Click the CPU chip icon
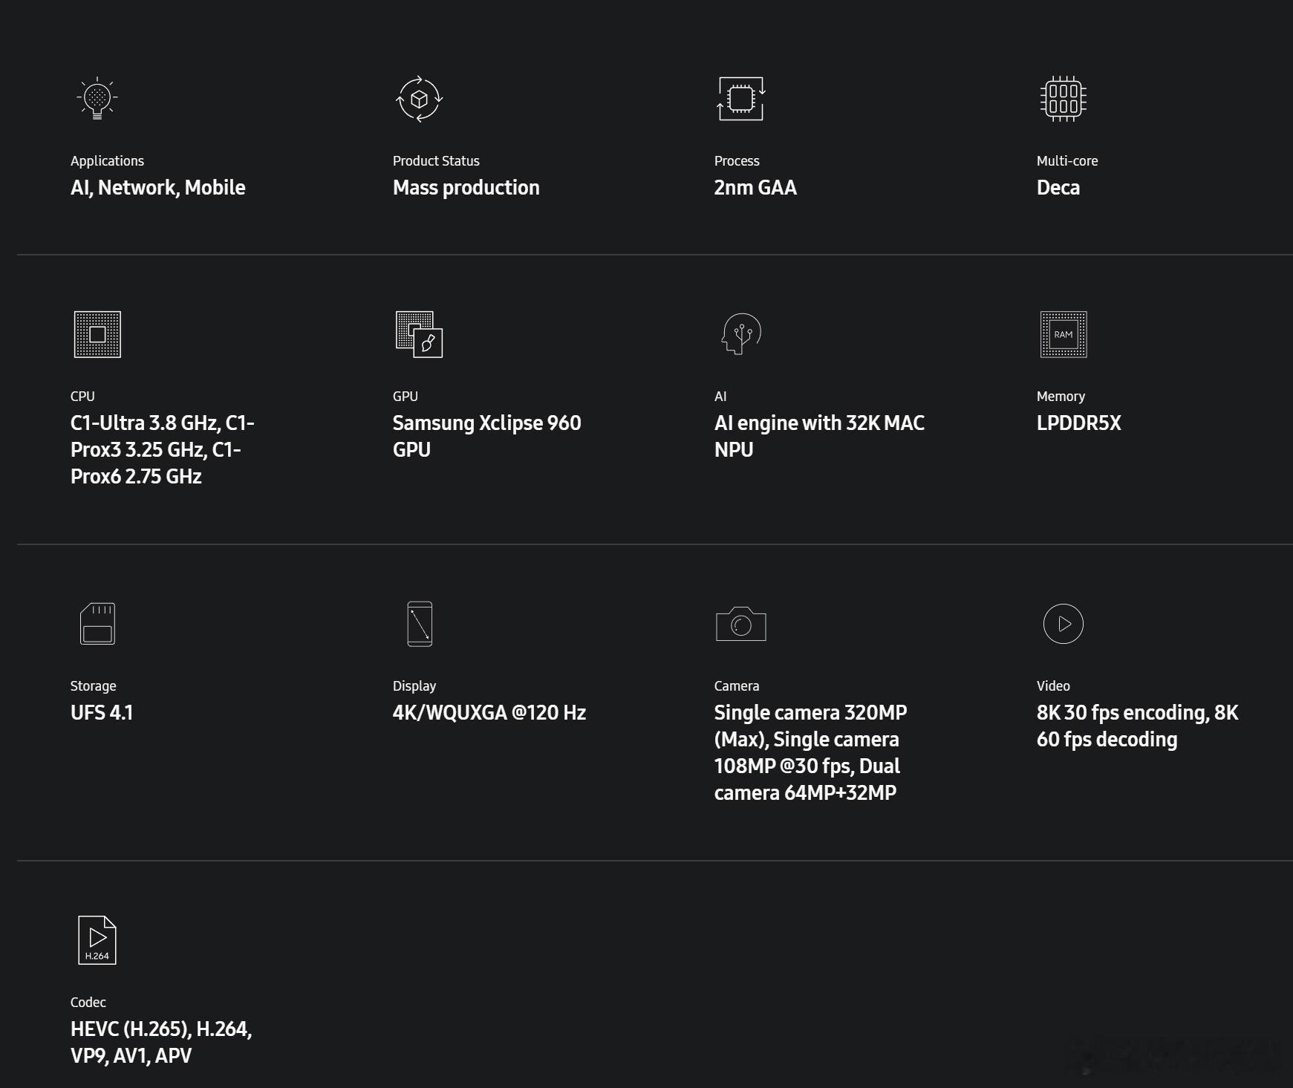This screenshot has height=1088, width=1293. 97,334
